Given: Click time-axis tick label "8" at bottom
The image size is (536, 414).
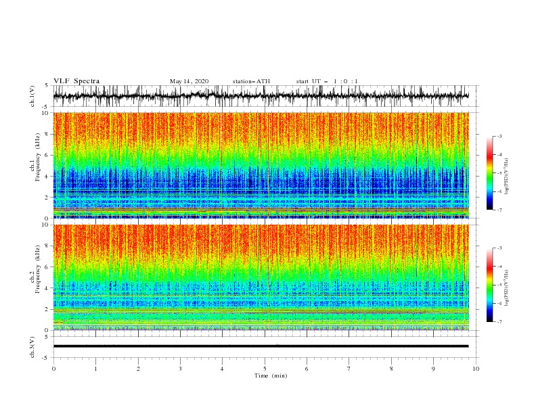Looking at the screenshot, I should [391, 369].
